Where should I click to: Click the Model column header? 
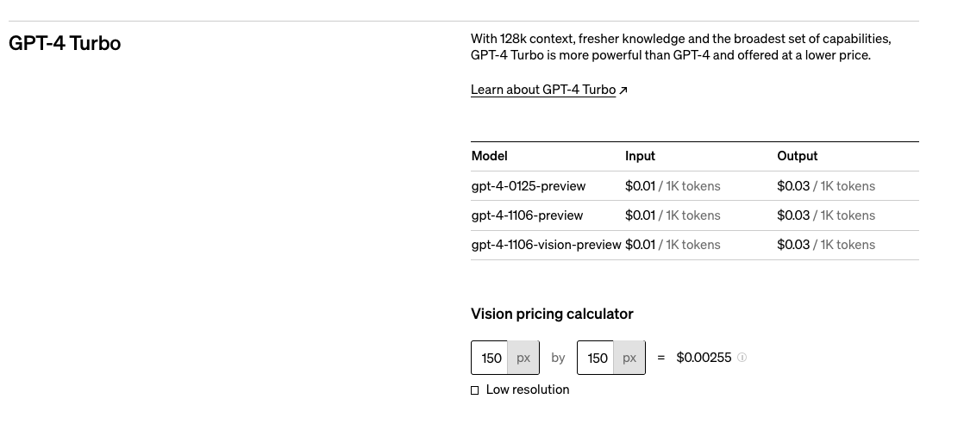point(489,156)
